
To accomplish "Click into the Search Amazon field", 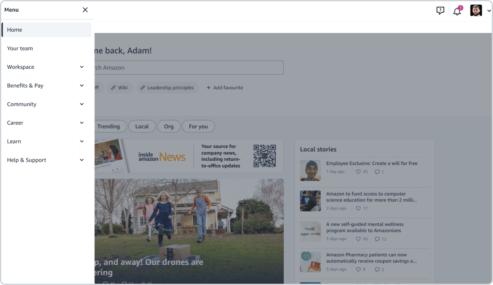I will [x=189, y=67].
